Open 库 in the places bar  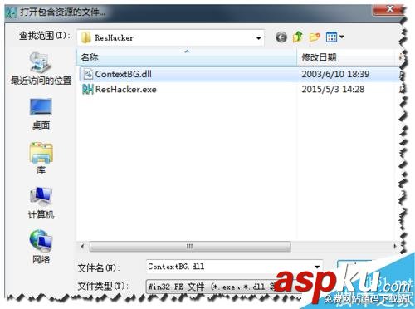click(41, 158)
